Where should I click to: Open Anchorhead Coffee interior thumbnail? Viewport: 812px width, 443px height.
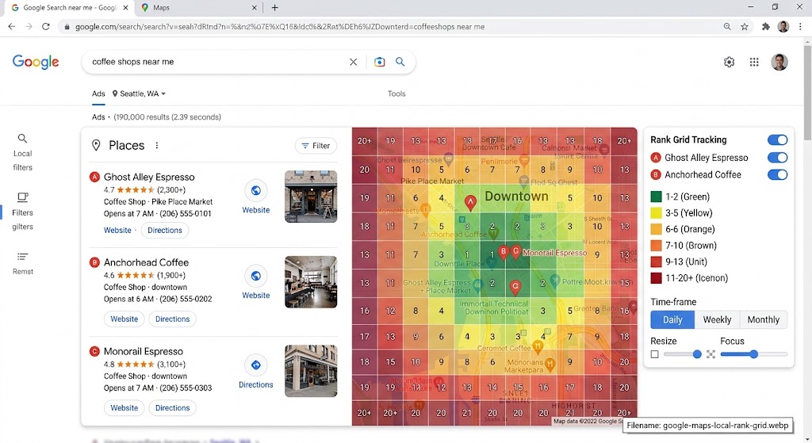click(311, 282)
